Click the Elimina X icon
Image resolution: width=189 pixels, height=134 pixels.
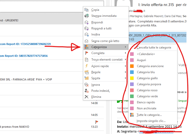pos(87,97)
